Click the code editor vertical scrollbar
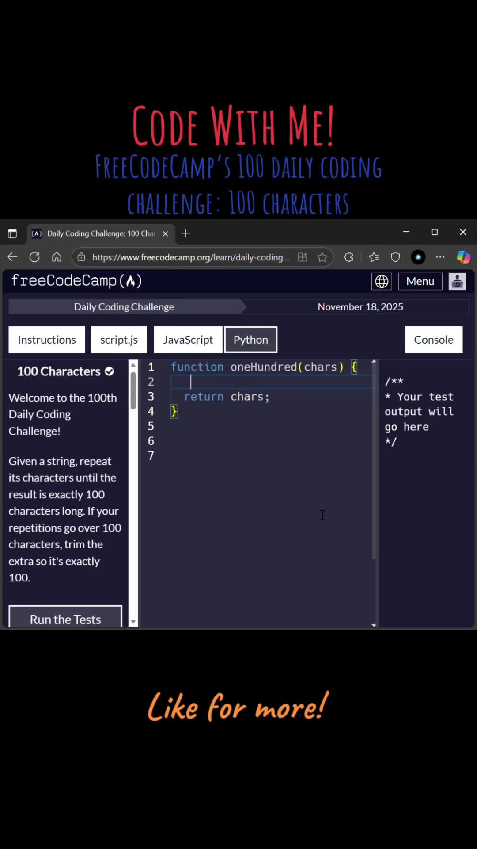 click(374, 461)
